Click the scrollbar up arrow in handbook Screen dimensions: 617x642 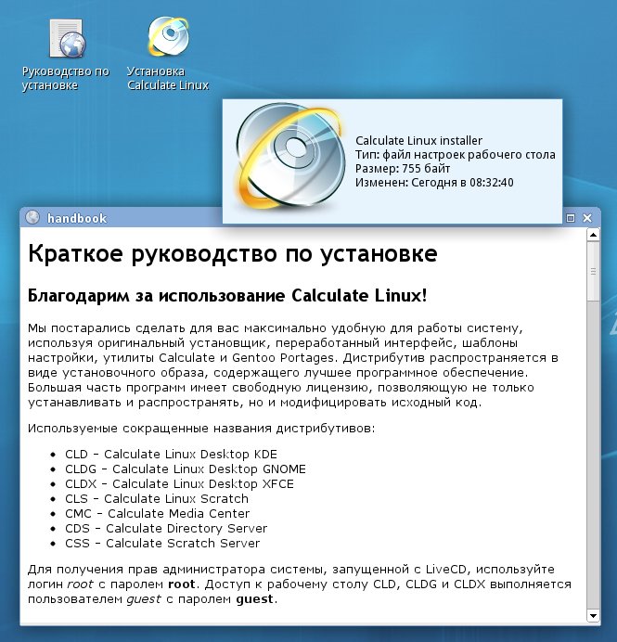593,235
